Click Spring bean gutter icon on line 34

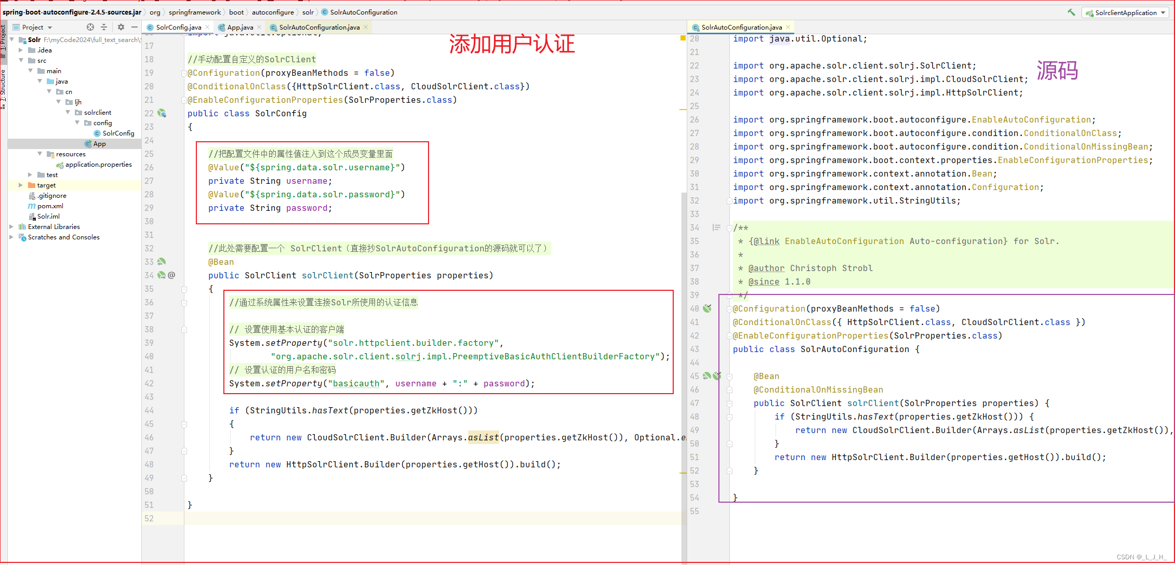click(x=162, y=275)
